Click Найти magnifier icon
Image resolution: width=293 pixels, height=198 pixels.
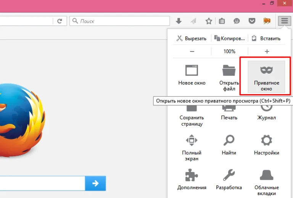coord(229,140)
